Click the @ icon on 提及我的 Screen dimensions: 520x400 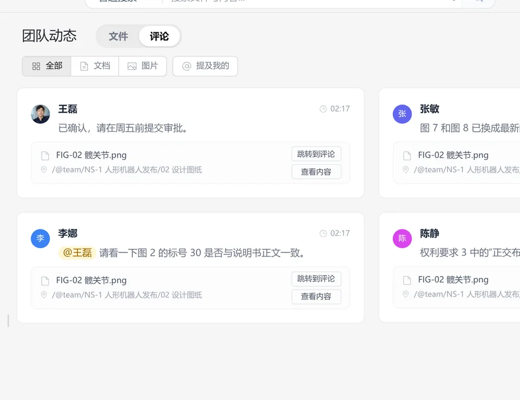(x=186, y=66)
